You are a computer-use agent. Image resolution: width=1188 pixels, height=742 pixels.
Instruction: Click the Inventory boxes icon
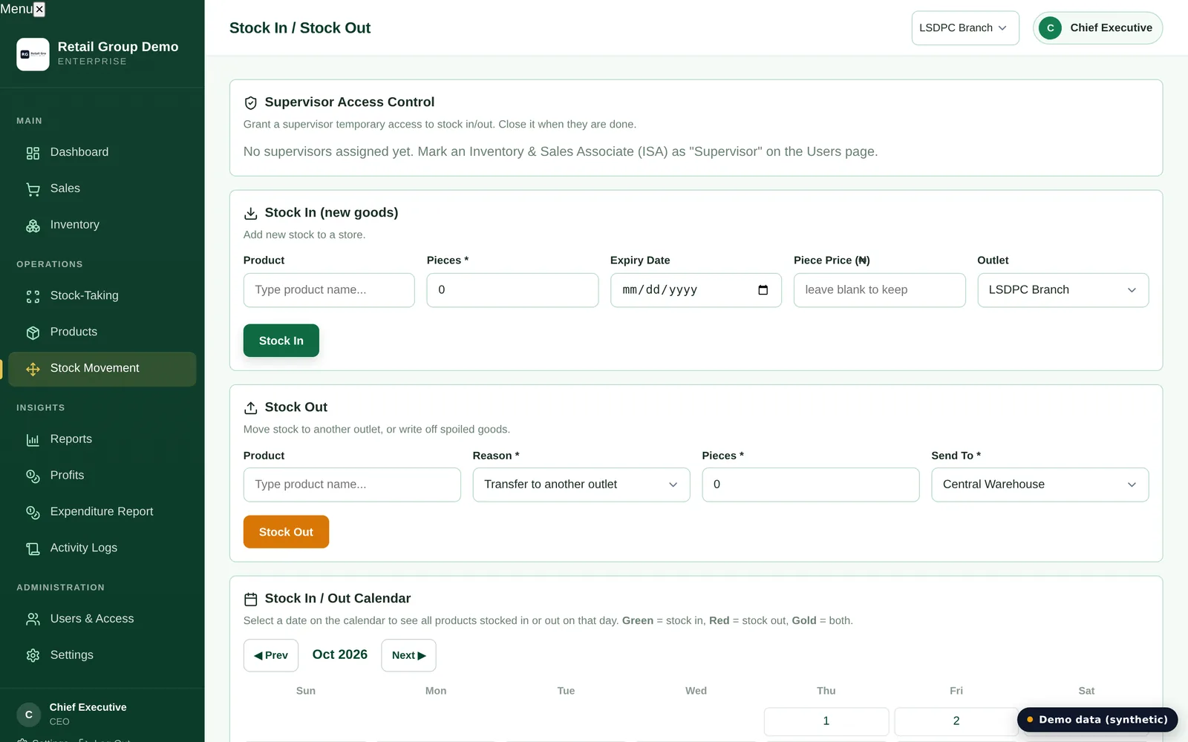[x=33, y=226]
